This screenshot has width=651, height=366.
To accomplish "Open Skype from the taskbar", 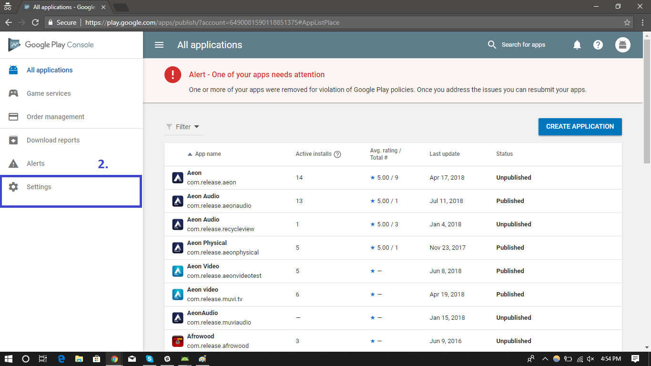I will click(x=150, y=359).
